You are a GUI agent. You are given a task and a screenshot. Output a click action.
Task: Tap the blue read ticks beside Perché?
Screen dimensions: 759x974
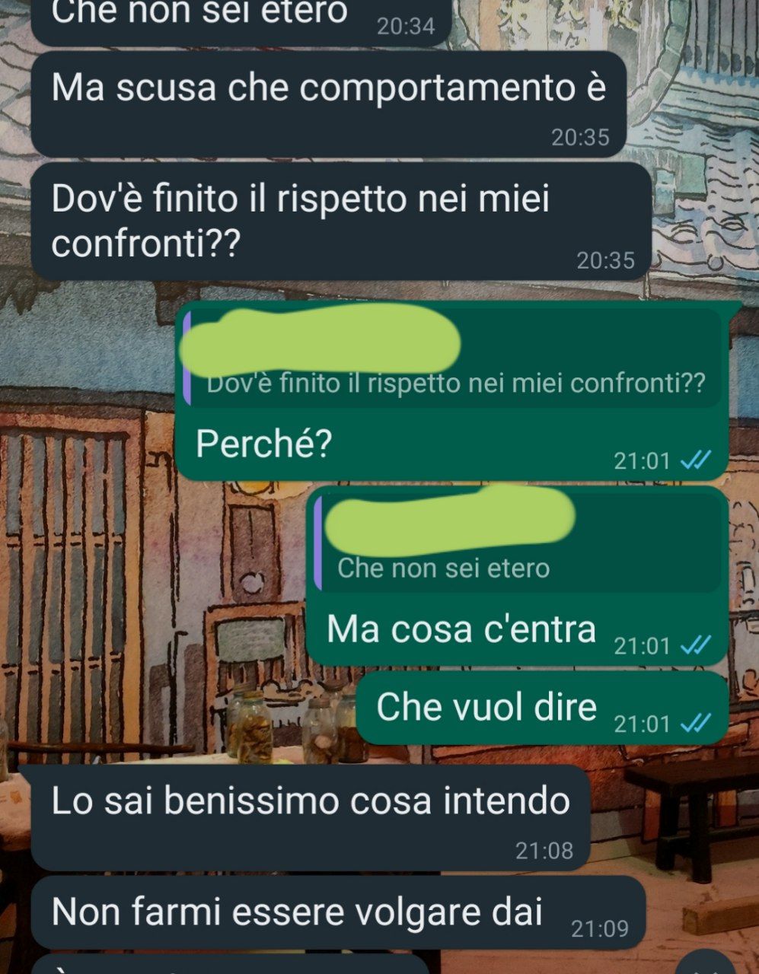click(x=694, y=460)
